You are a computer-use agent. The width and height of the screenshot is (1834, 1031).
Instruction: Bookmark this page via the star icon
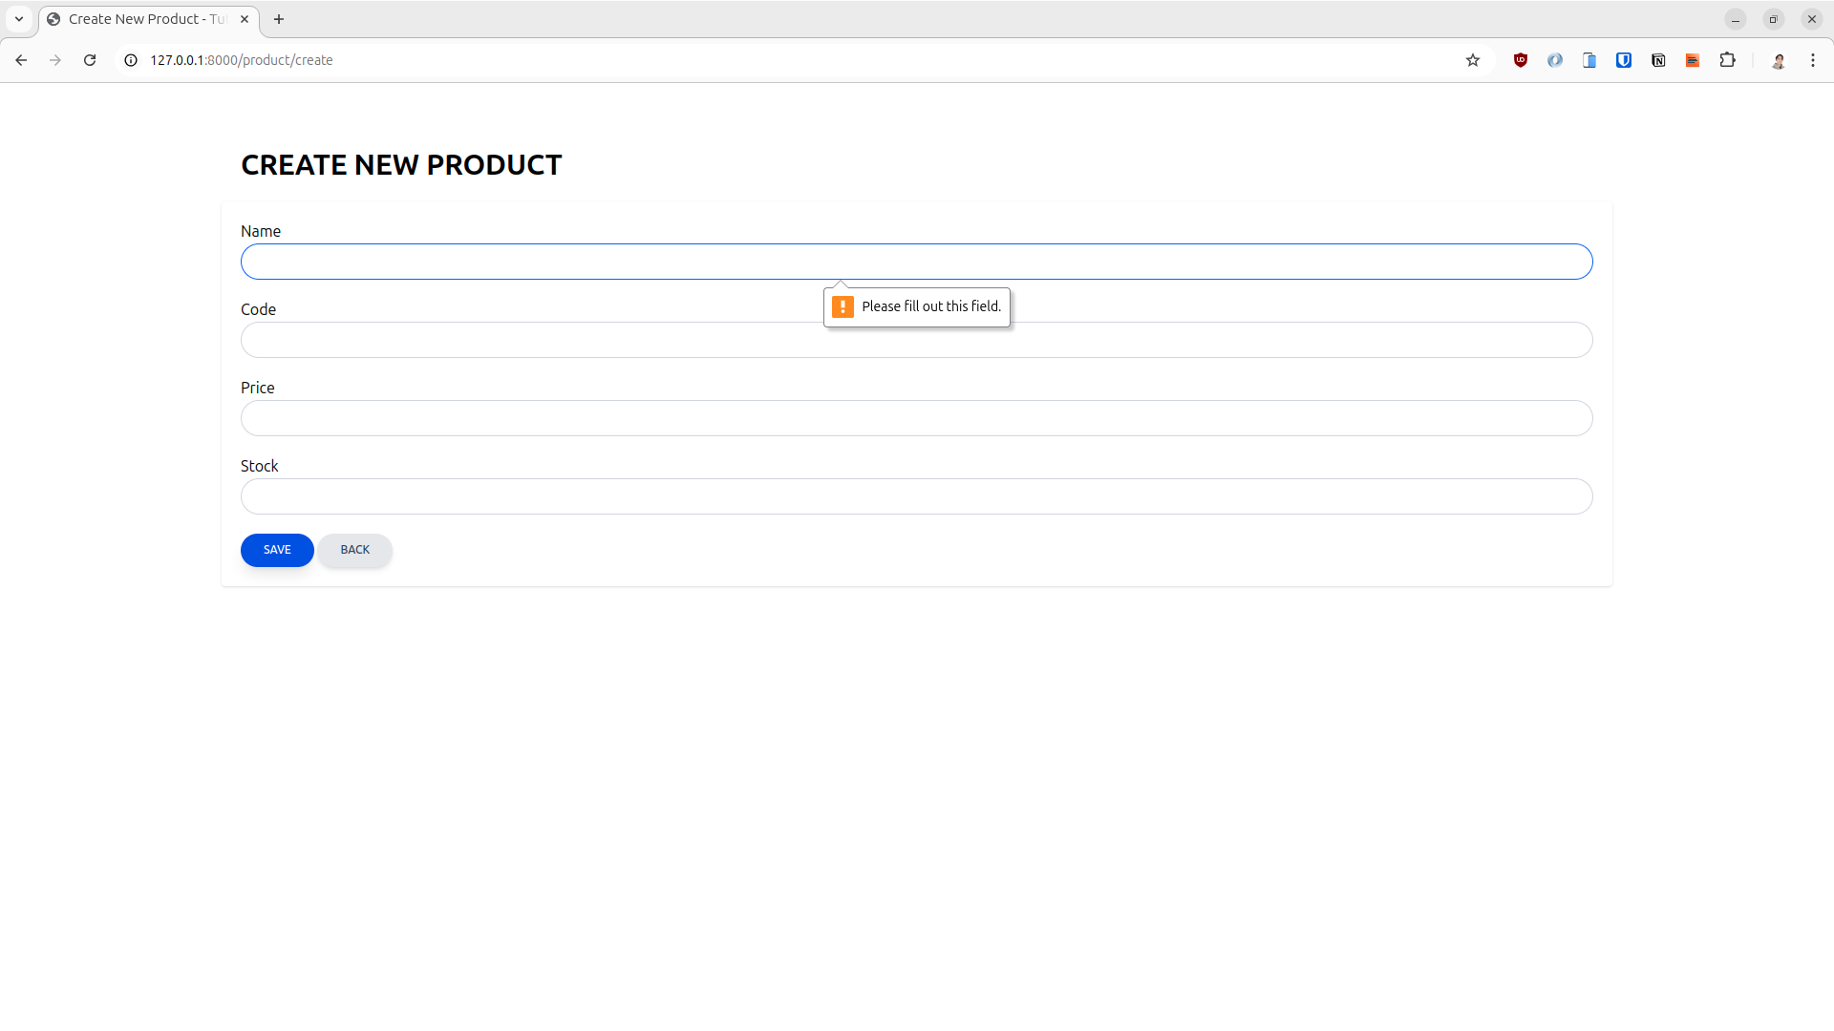tap(1473, 59)
